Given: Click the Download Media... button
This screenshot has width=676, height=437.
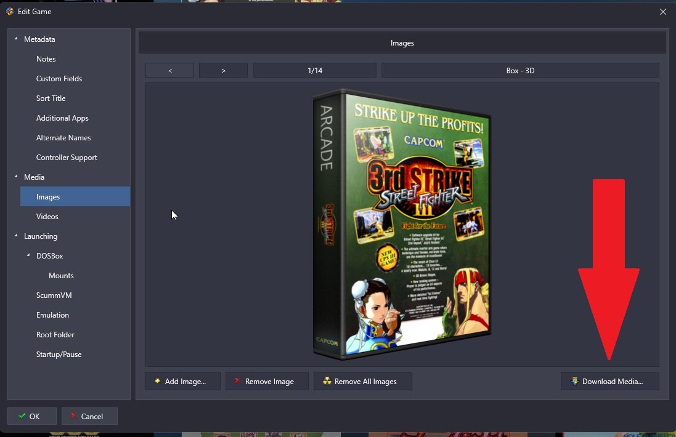Looking at the screenshot, I should point(609,381).
